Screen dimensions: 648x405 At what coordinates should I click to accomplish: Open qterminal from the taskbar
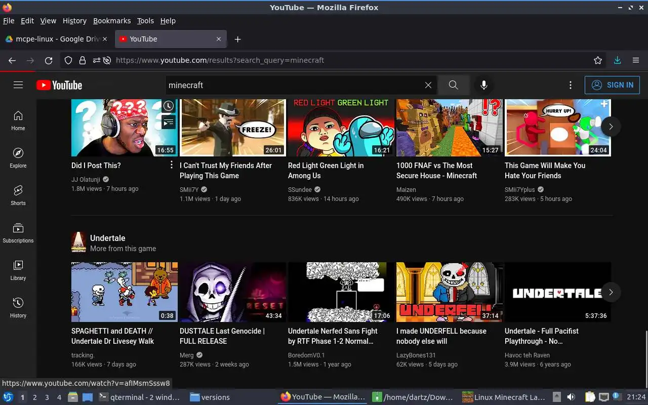pos(139,397)
